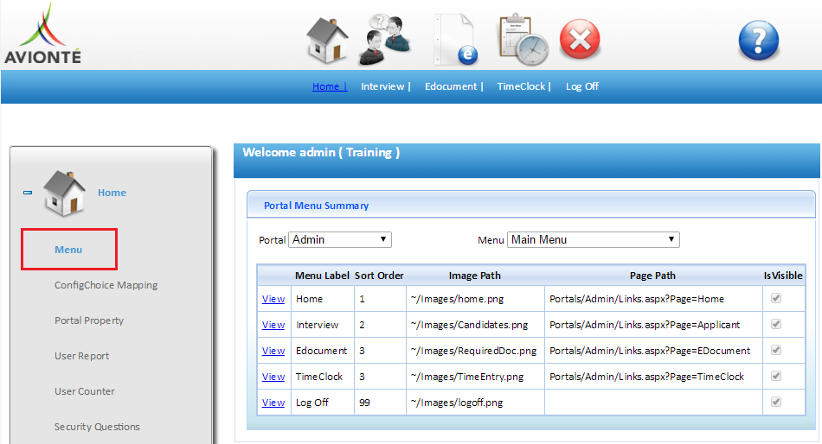Click the sort order 99 cell

coord(380,403)
